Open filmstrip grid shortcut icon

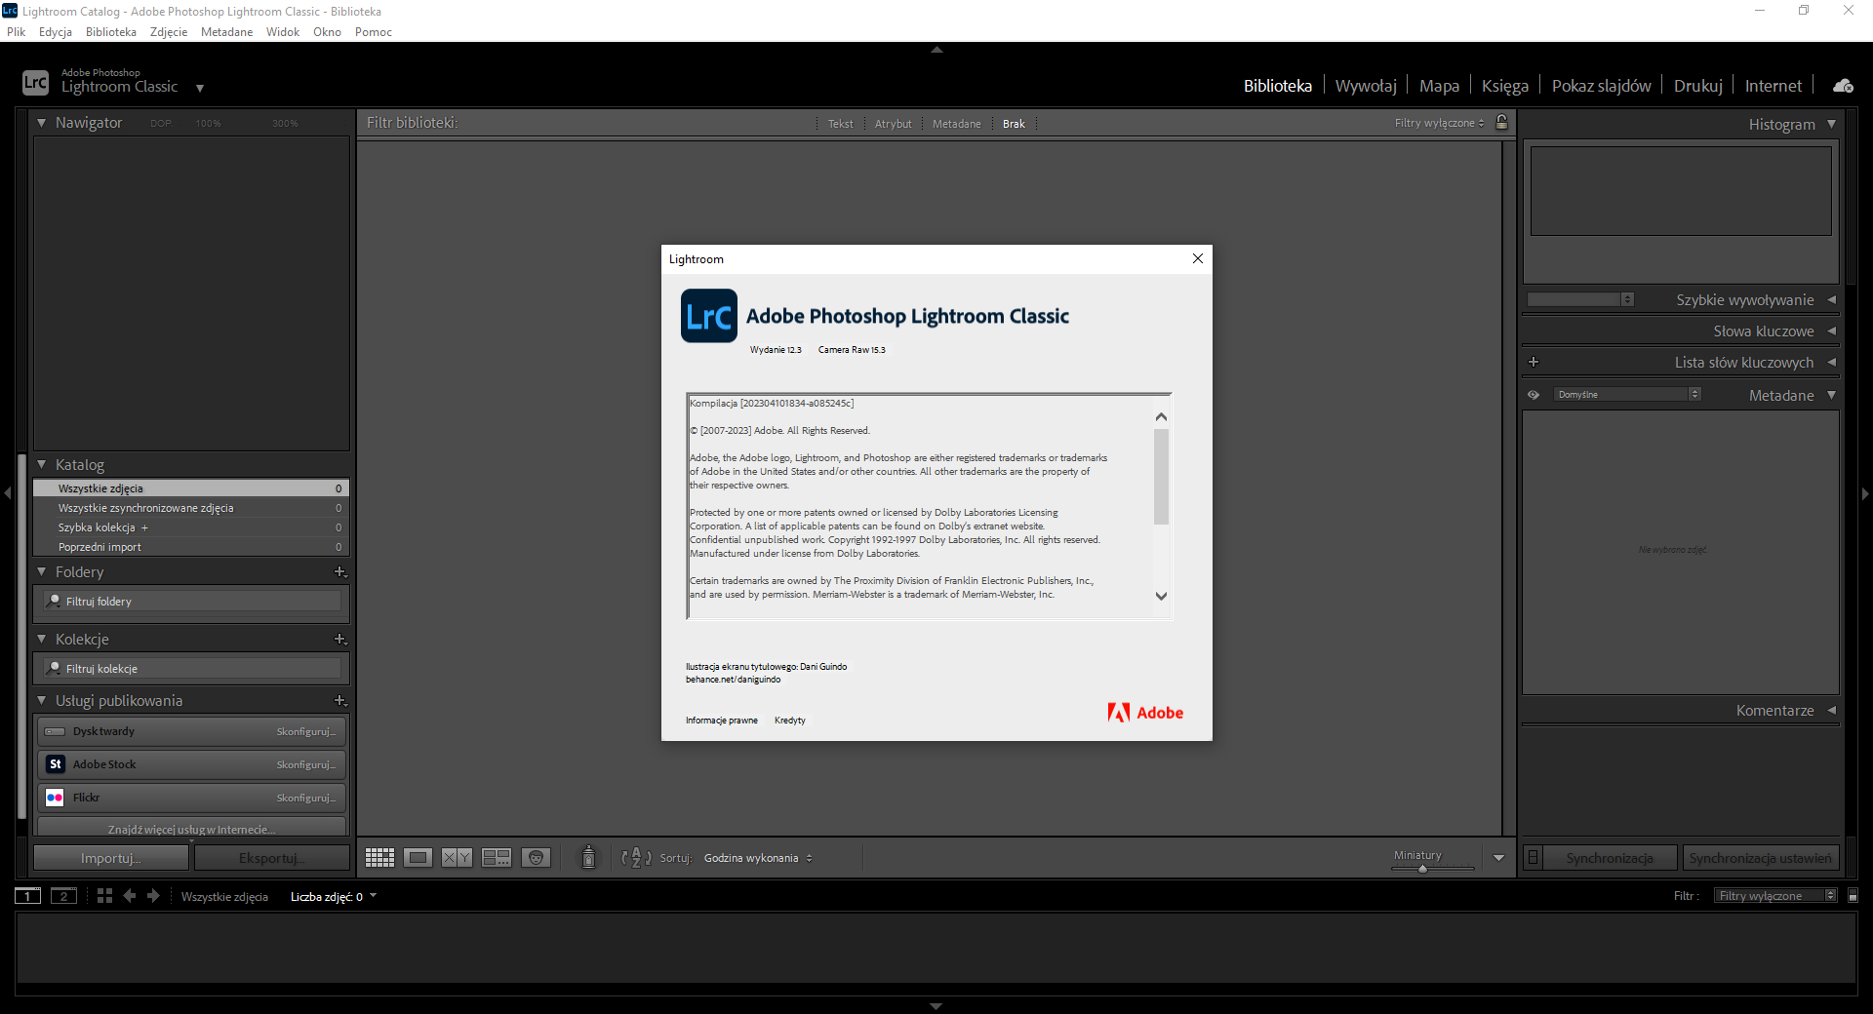[x=104, y=896]
